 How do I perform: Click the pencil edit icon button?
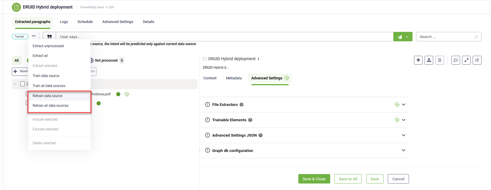click(x=477, y=60)
